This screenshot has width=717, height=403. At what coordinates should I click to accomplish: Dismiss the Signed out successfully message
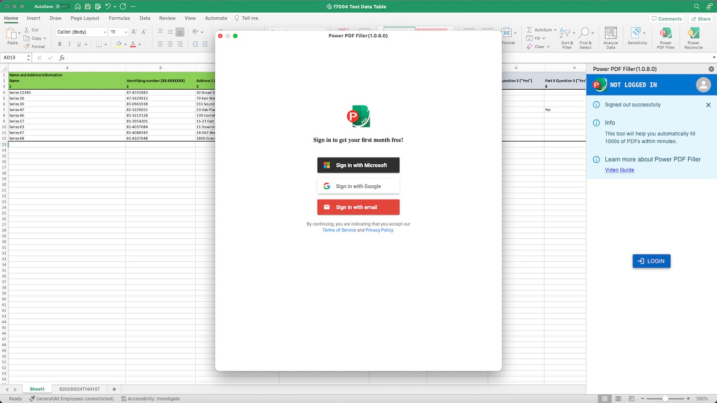tap(708, 105)
